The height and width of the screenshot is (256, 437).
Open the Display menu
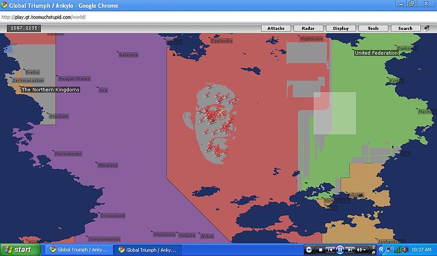(x=340, y=28)
